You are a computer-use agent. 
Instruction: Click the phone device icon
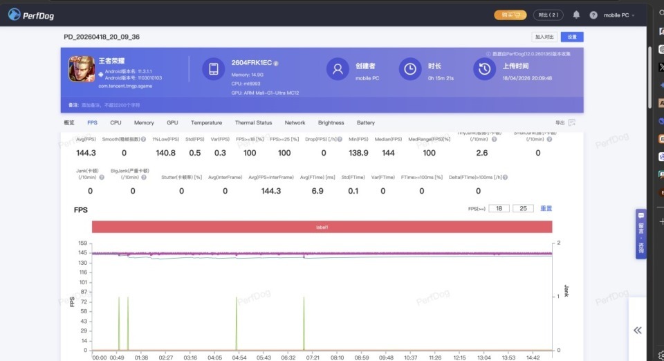pyautogui.click(x=213, y=68)
